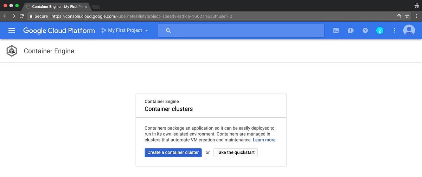422x177 pixels.
Task: Go back with browser back arrow
Action: [5, 16]
